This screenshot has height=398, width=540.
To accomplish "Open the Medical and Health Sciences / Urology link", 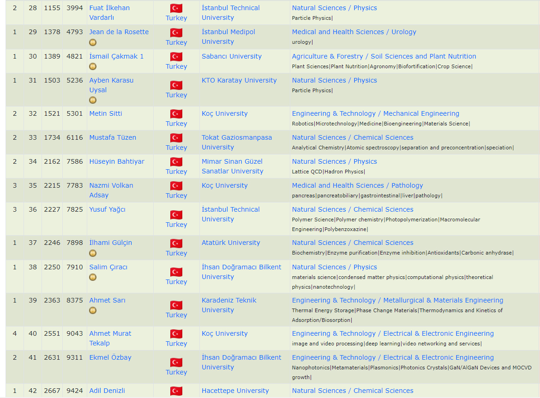I will coord(354,32).
